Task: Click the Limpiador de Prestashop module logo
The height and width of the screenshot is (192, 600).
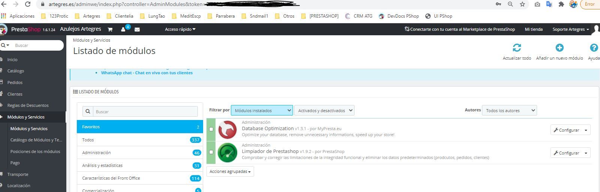Action: [227, 153]
